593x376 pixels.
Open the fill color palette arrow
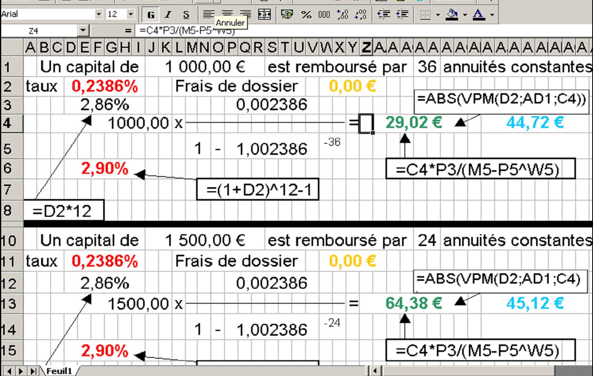click(465, 15)
